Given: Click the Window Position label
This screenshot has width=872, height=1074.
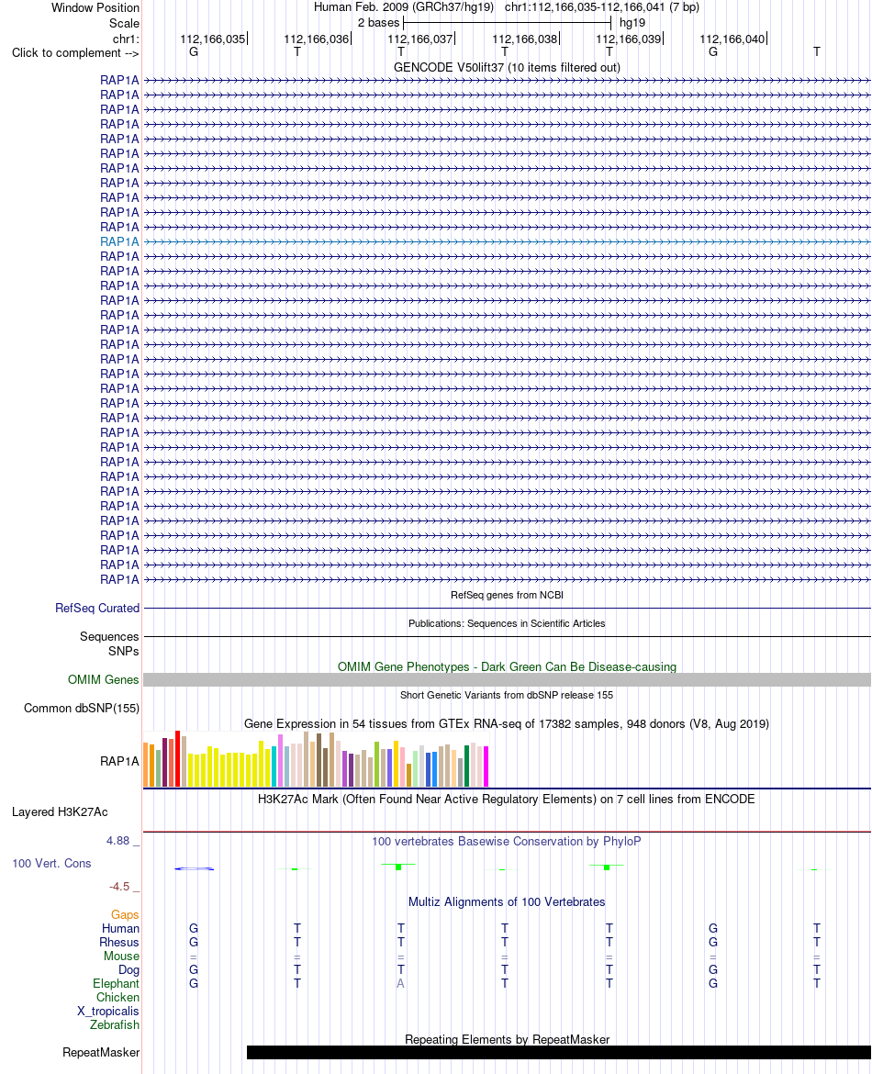Looking at the screenshot, I should click(x=95, y=8).
